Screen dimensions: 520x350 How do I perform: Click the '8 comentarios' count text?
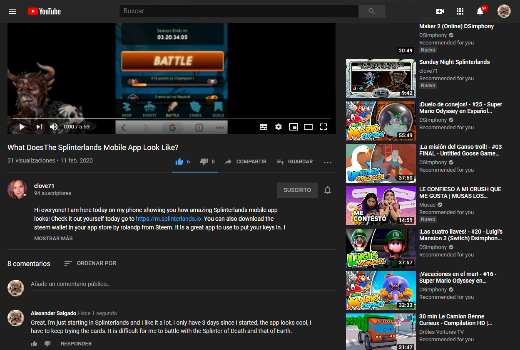click(x=29, y=264)
